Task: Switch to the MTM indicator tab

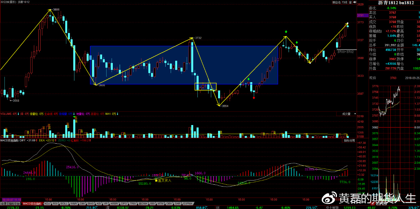Action: pyautogui.click(x=161, y=203)
